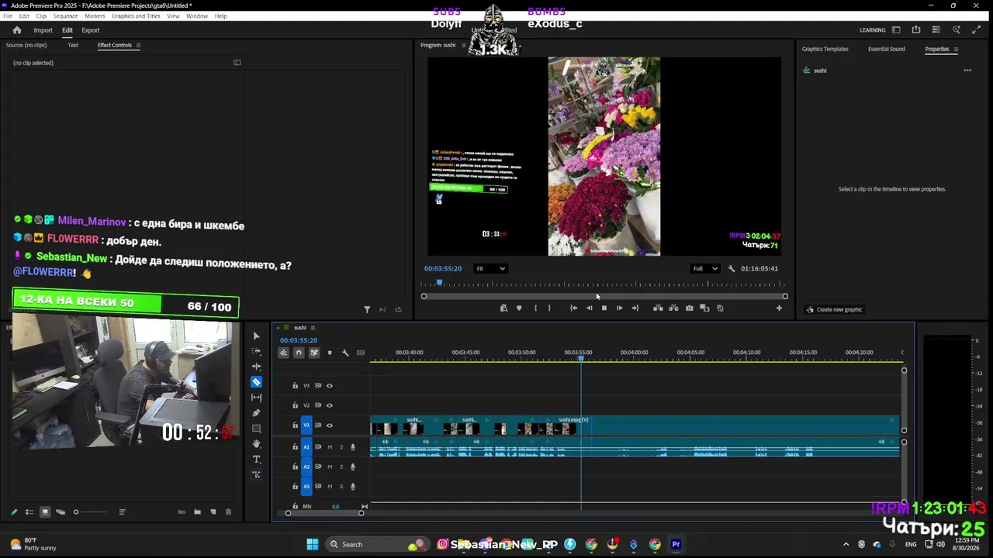The height and width of the screenshot is (558, 993).
Task: Go to Out point in Program monitor
Action: point(635,308)
